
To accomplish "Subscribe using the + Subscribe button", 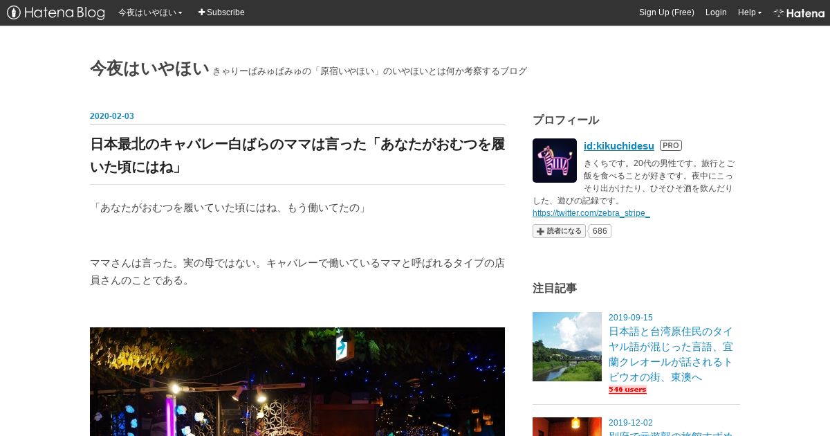I will coord(221,12).
